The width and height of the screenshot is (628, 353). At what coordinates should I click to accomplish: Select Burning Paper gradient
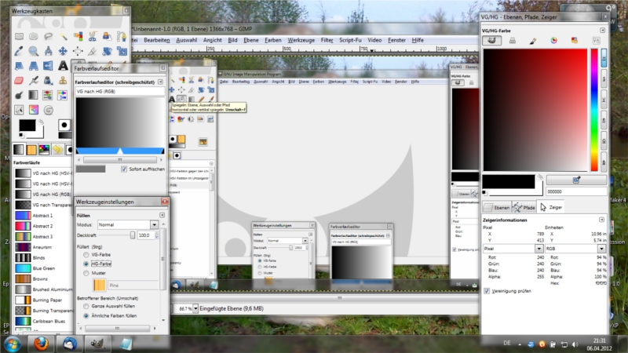click(x=43, y=300)
